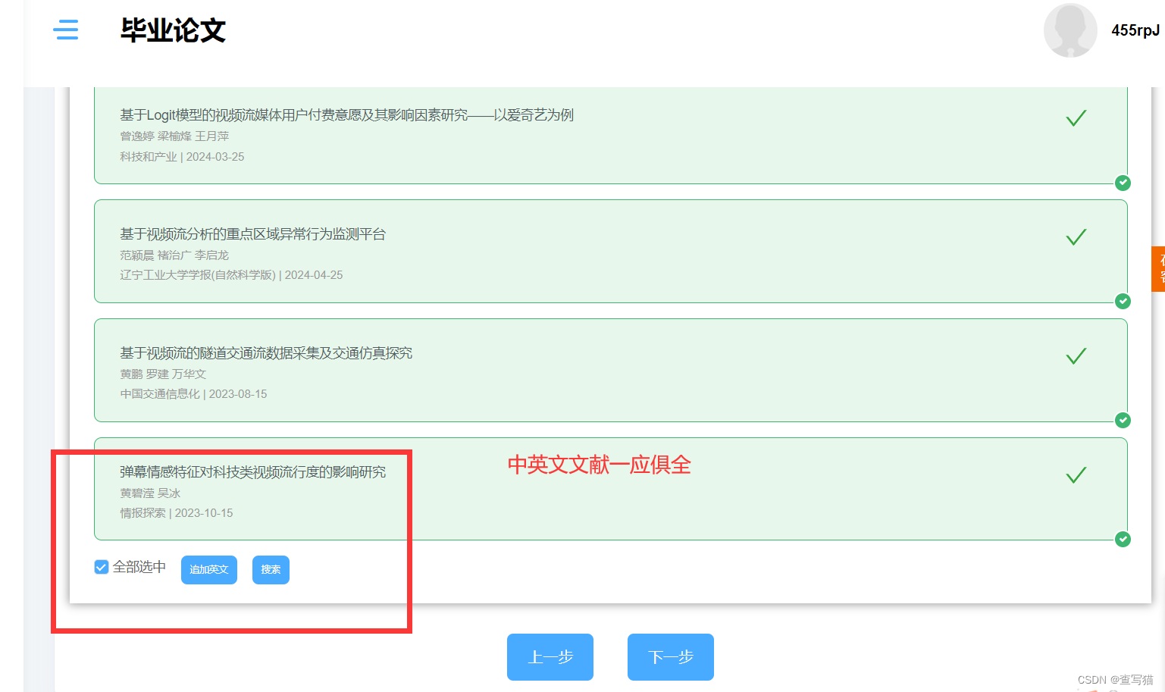Uncheck the 全部选中 checkbox

(102, 567)
